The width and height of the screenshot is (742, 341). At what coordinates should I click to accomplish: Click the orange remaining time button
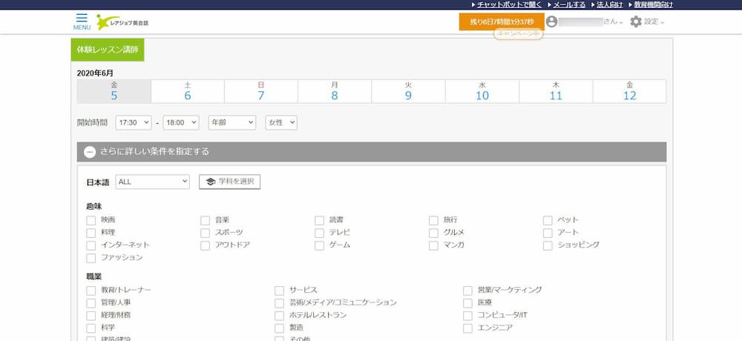point(502,22)
